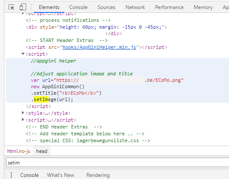Open hooks/AppGiniHelper.min.js link
The image size is (229, 179).
[99, 47]
